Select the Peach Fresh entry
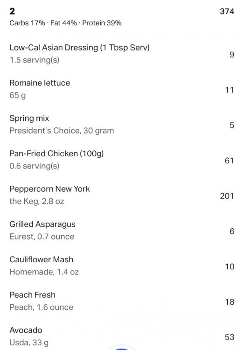 (x=122, y=301)
